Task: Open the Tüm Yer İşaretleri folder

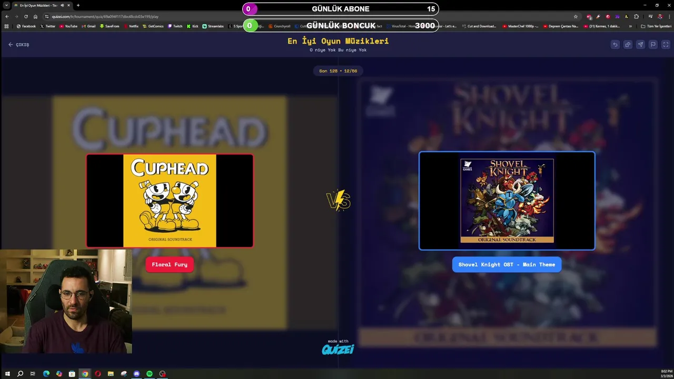Action: [656, 26]
